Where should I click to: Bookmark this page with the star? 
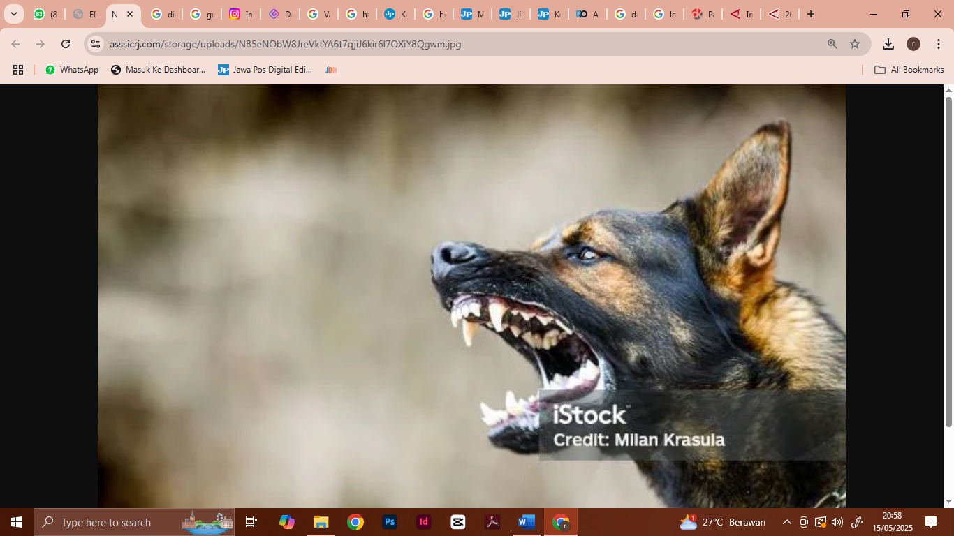point(855,44)
